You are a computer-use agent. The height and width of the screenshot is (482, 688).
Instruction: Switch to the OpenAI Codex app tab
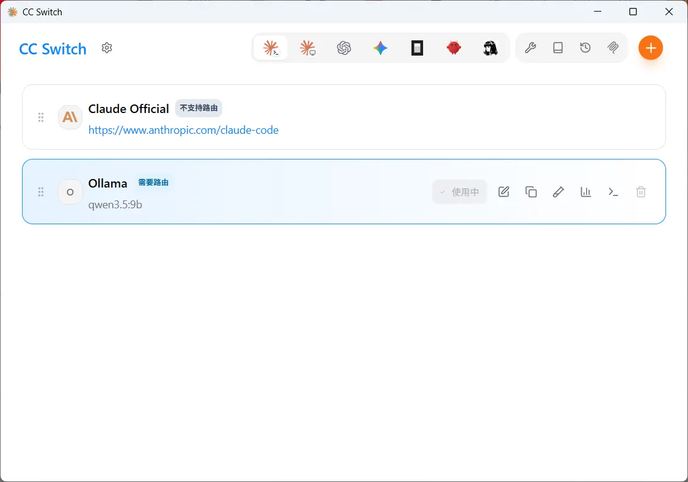(344, 48)
